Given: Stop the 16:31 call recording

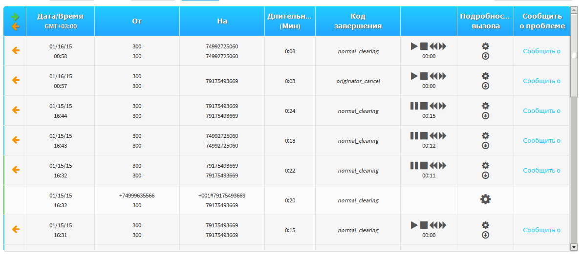Looking at the screenshot, I should pyautogui.click(x=424, y=225).
